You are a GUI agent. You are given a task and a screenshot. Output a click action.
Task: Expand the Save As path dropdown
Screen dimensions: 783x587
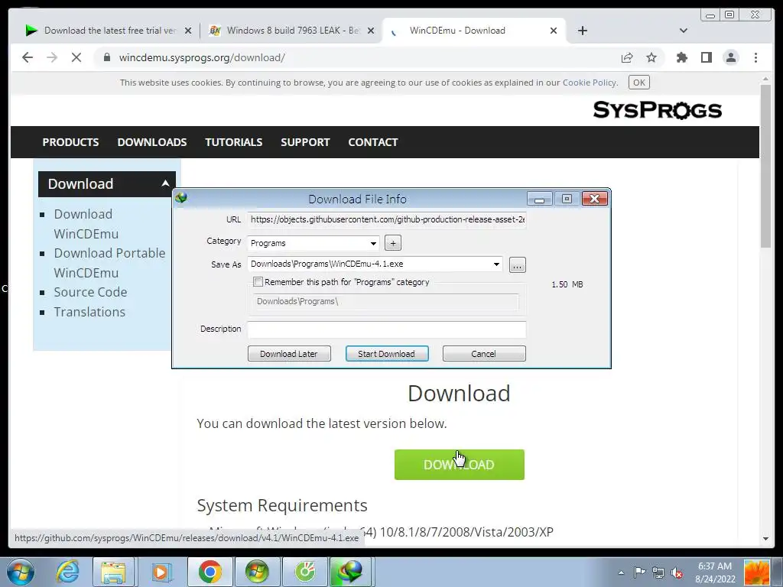click(x=496, y=264)
